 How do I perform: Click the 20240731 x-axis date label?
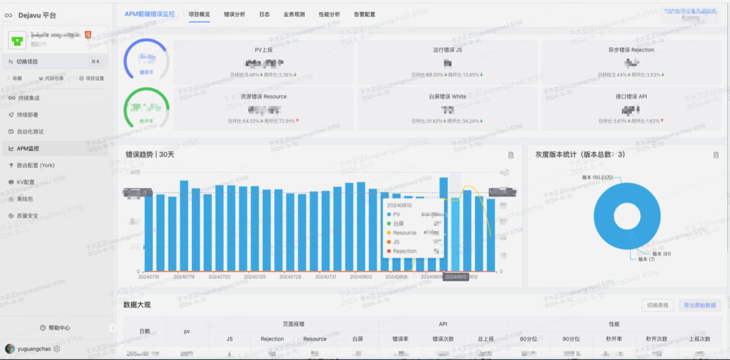tap(325, 277)
